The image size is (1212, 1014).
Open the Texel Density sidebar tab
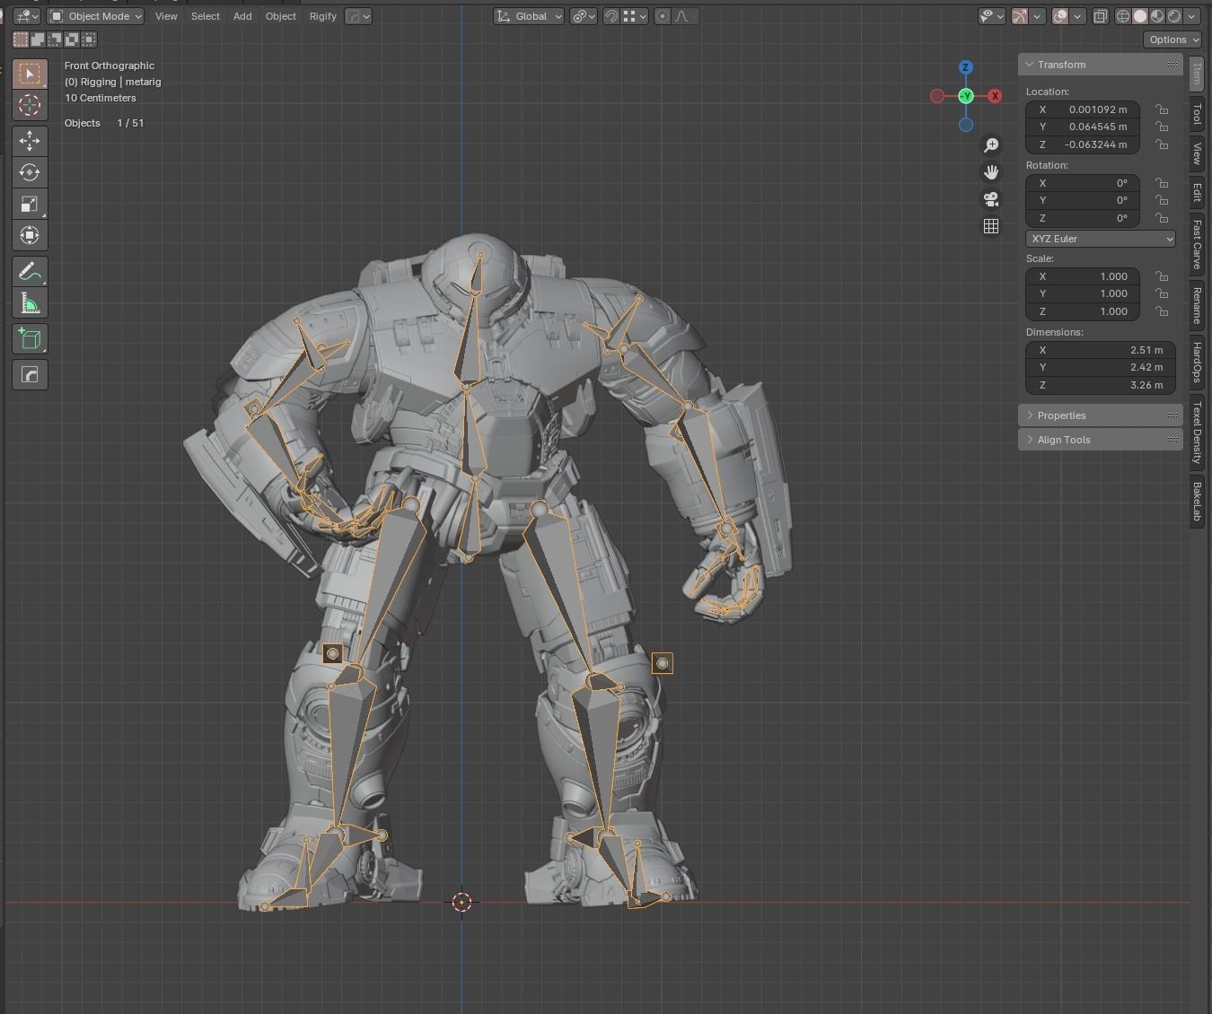point(1197,433)
